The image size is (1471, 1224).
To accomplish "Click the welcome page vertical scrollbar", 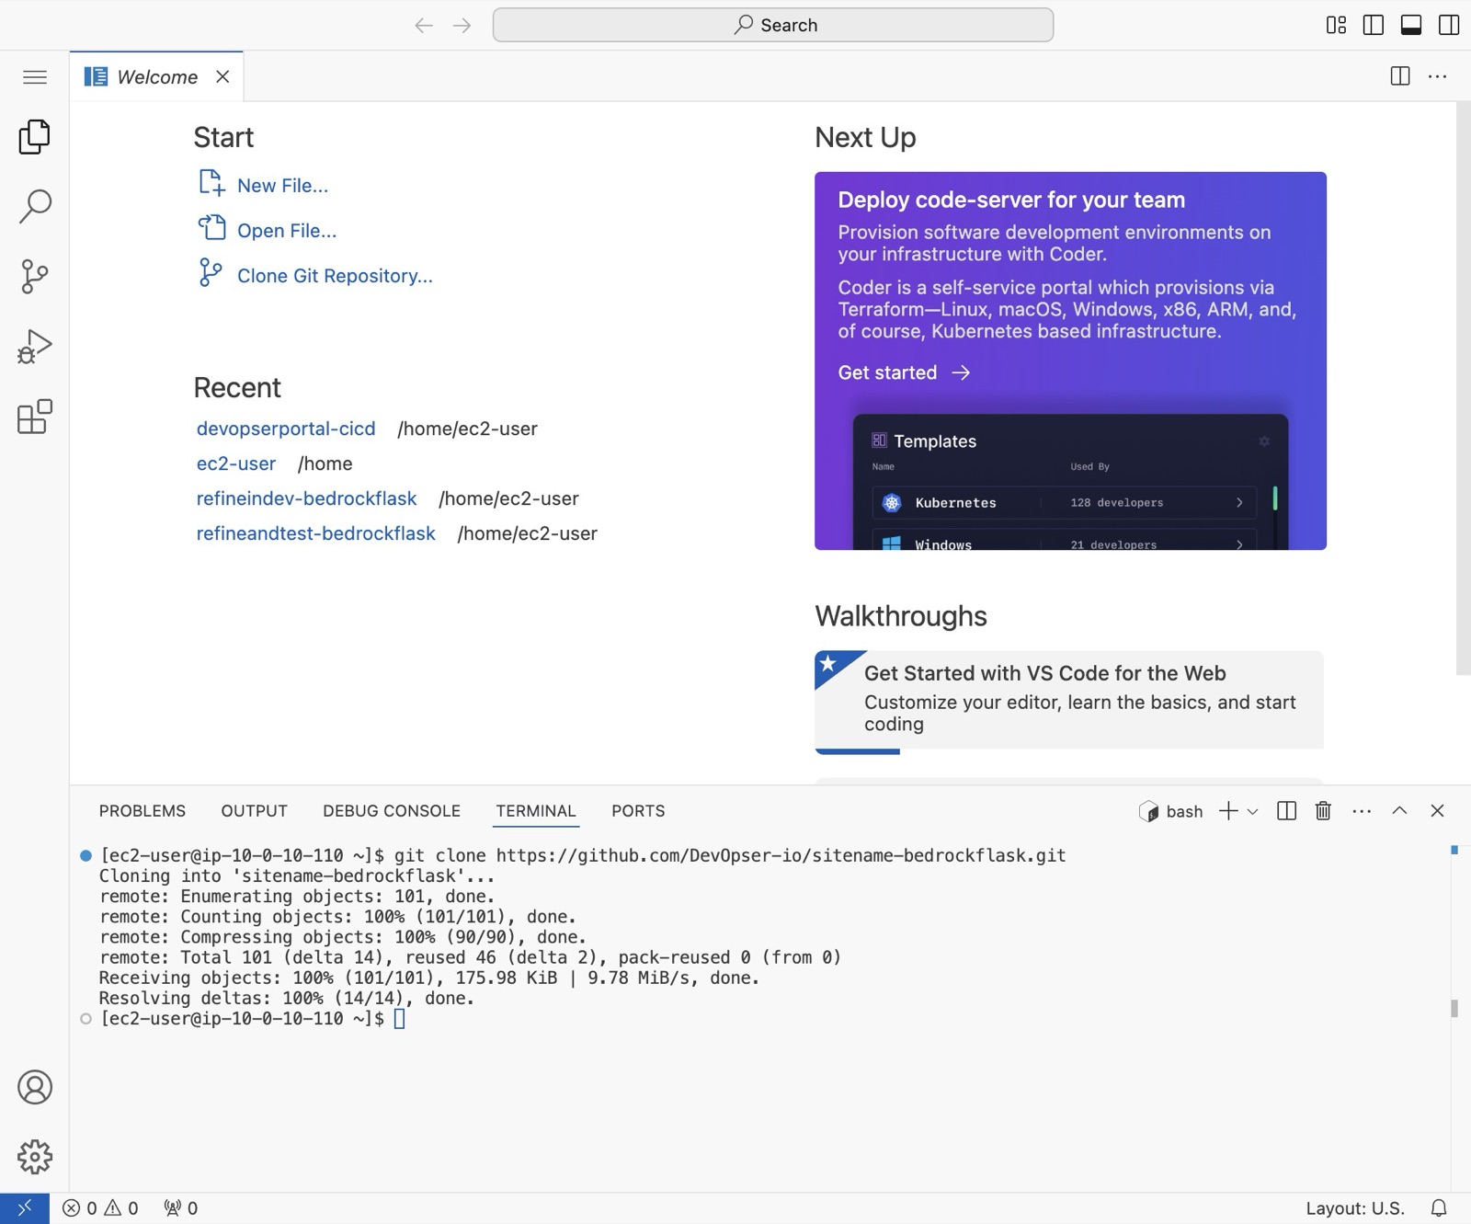I will pyautogui.click(x=1463, y=388).
